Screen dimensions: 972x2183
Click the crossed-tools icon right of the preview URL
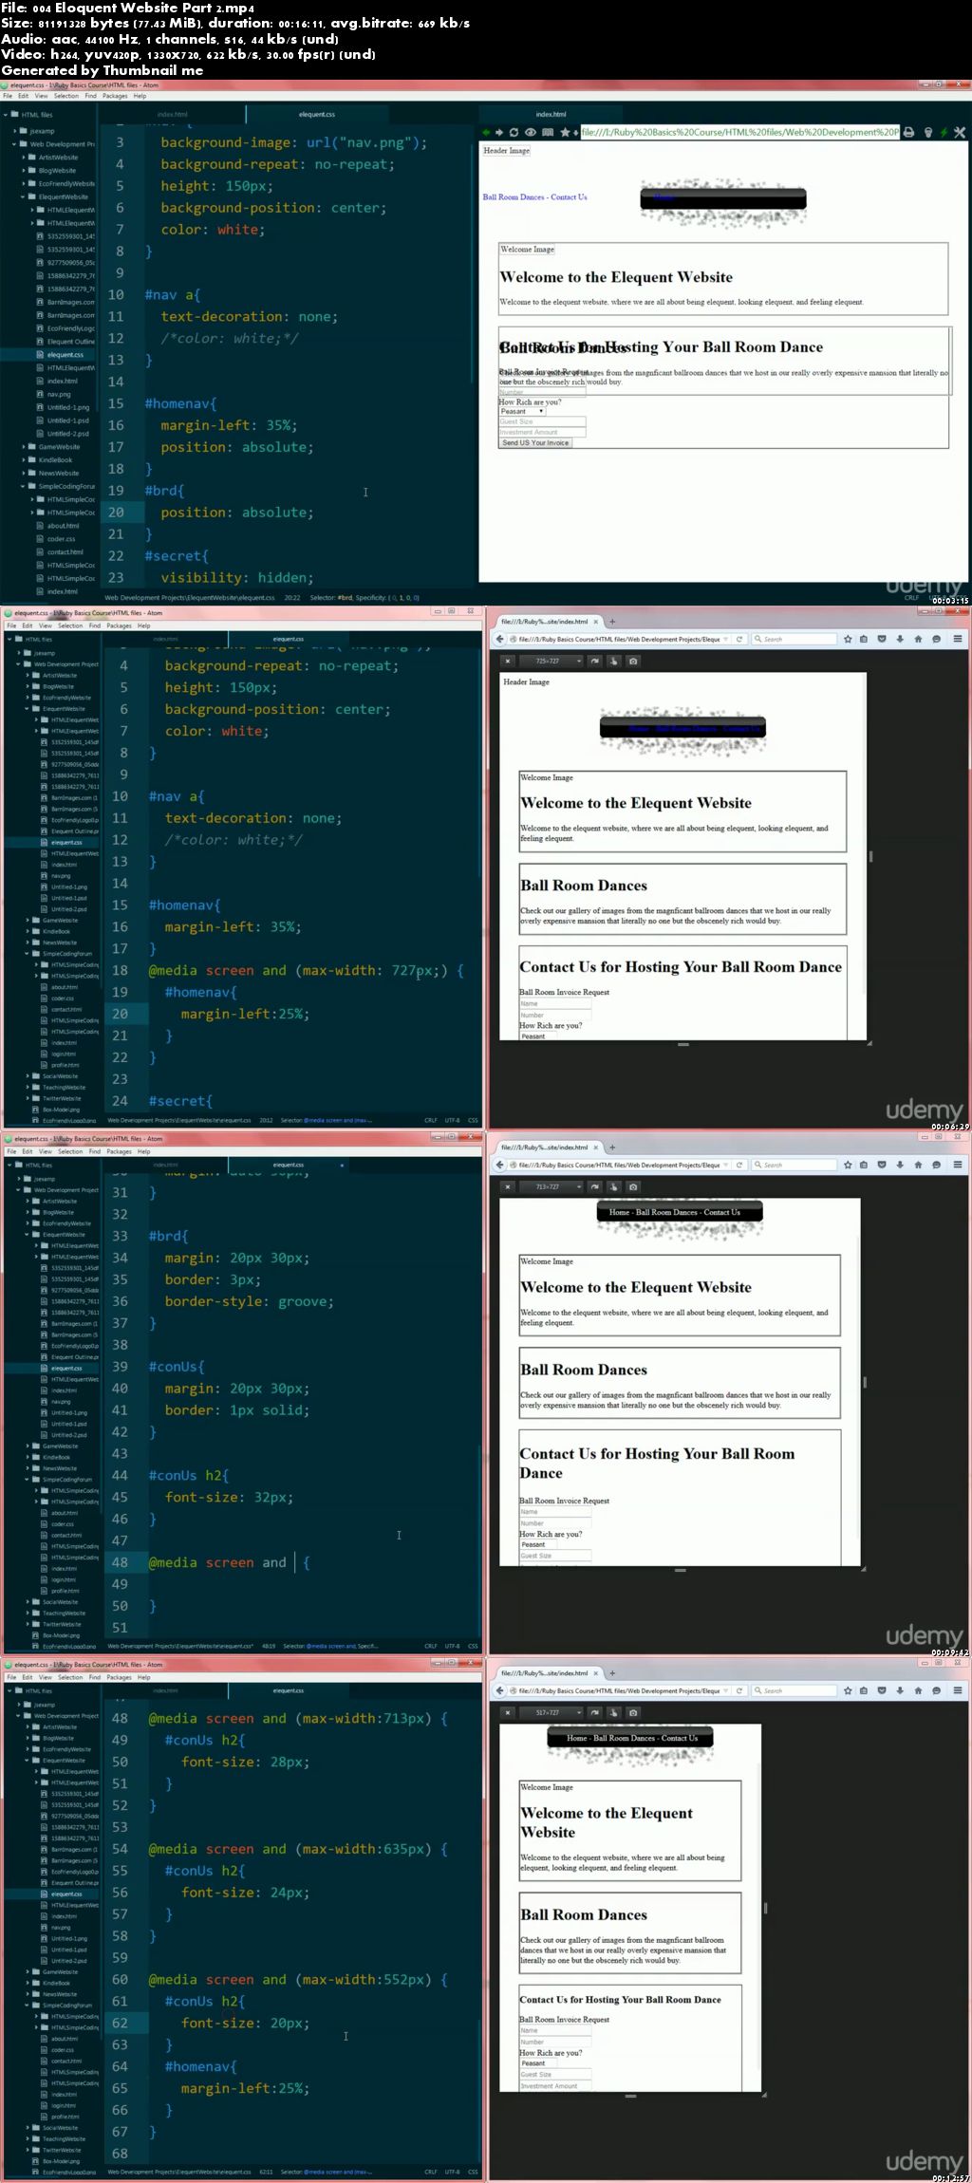click(x=960, y=133)
